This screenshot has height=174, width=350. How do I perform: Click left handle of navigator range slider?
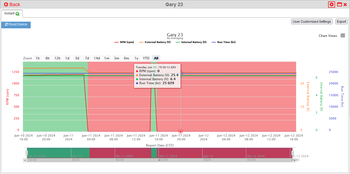27,153
